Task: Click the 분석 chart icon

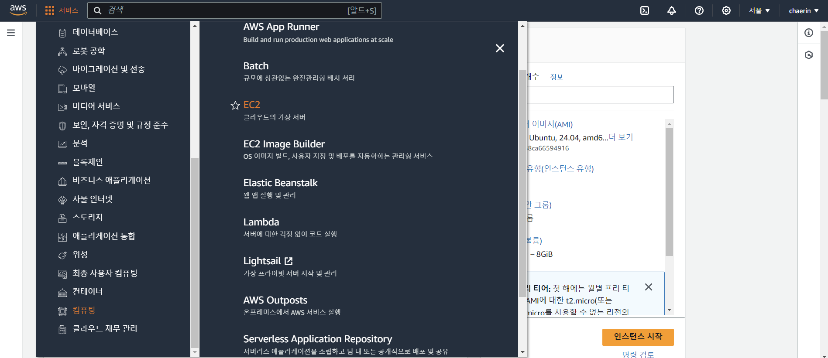Action: (x=62, y=144)
